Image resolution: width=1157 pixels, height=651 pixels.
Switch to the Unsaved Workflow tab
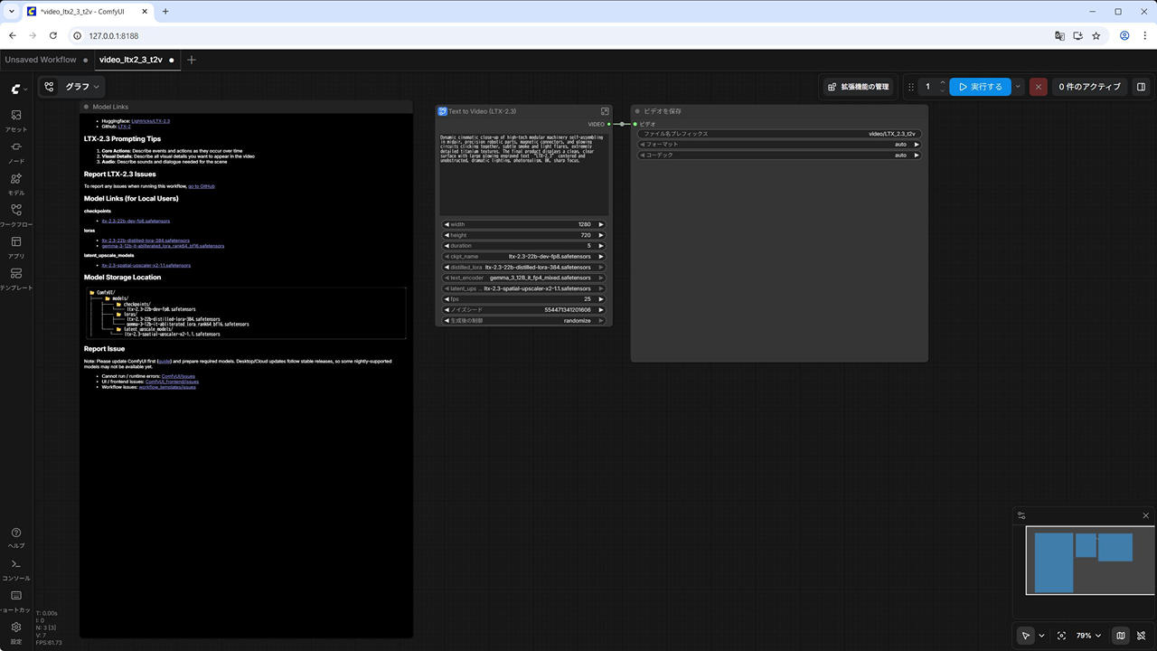coord(41,60)
